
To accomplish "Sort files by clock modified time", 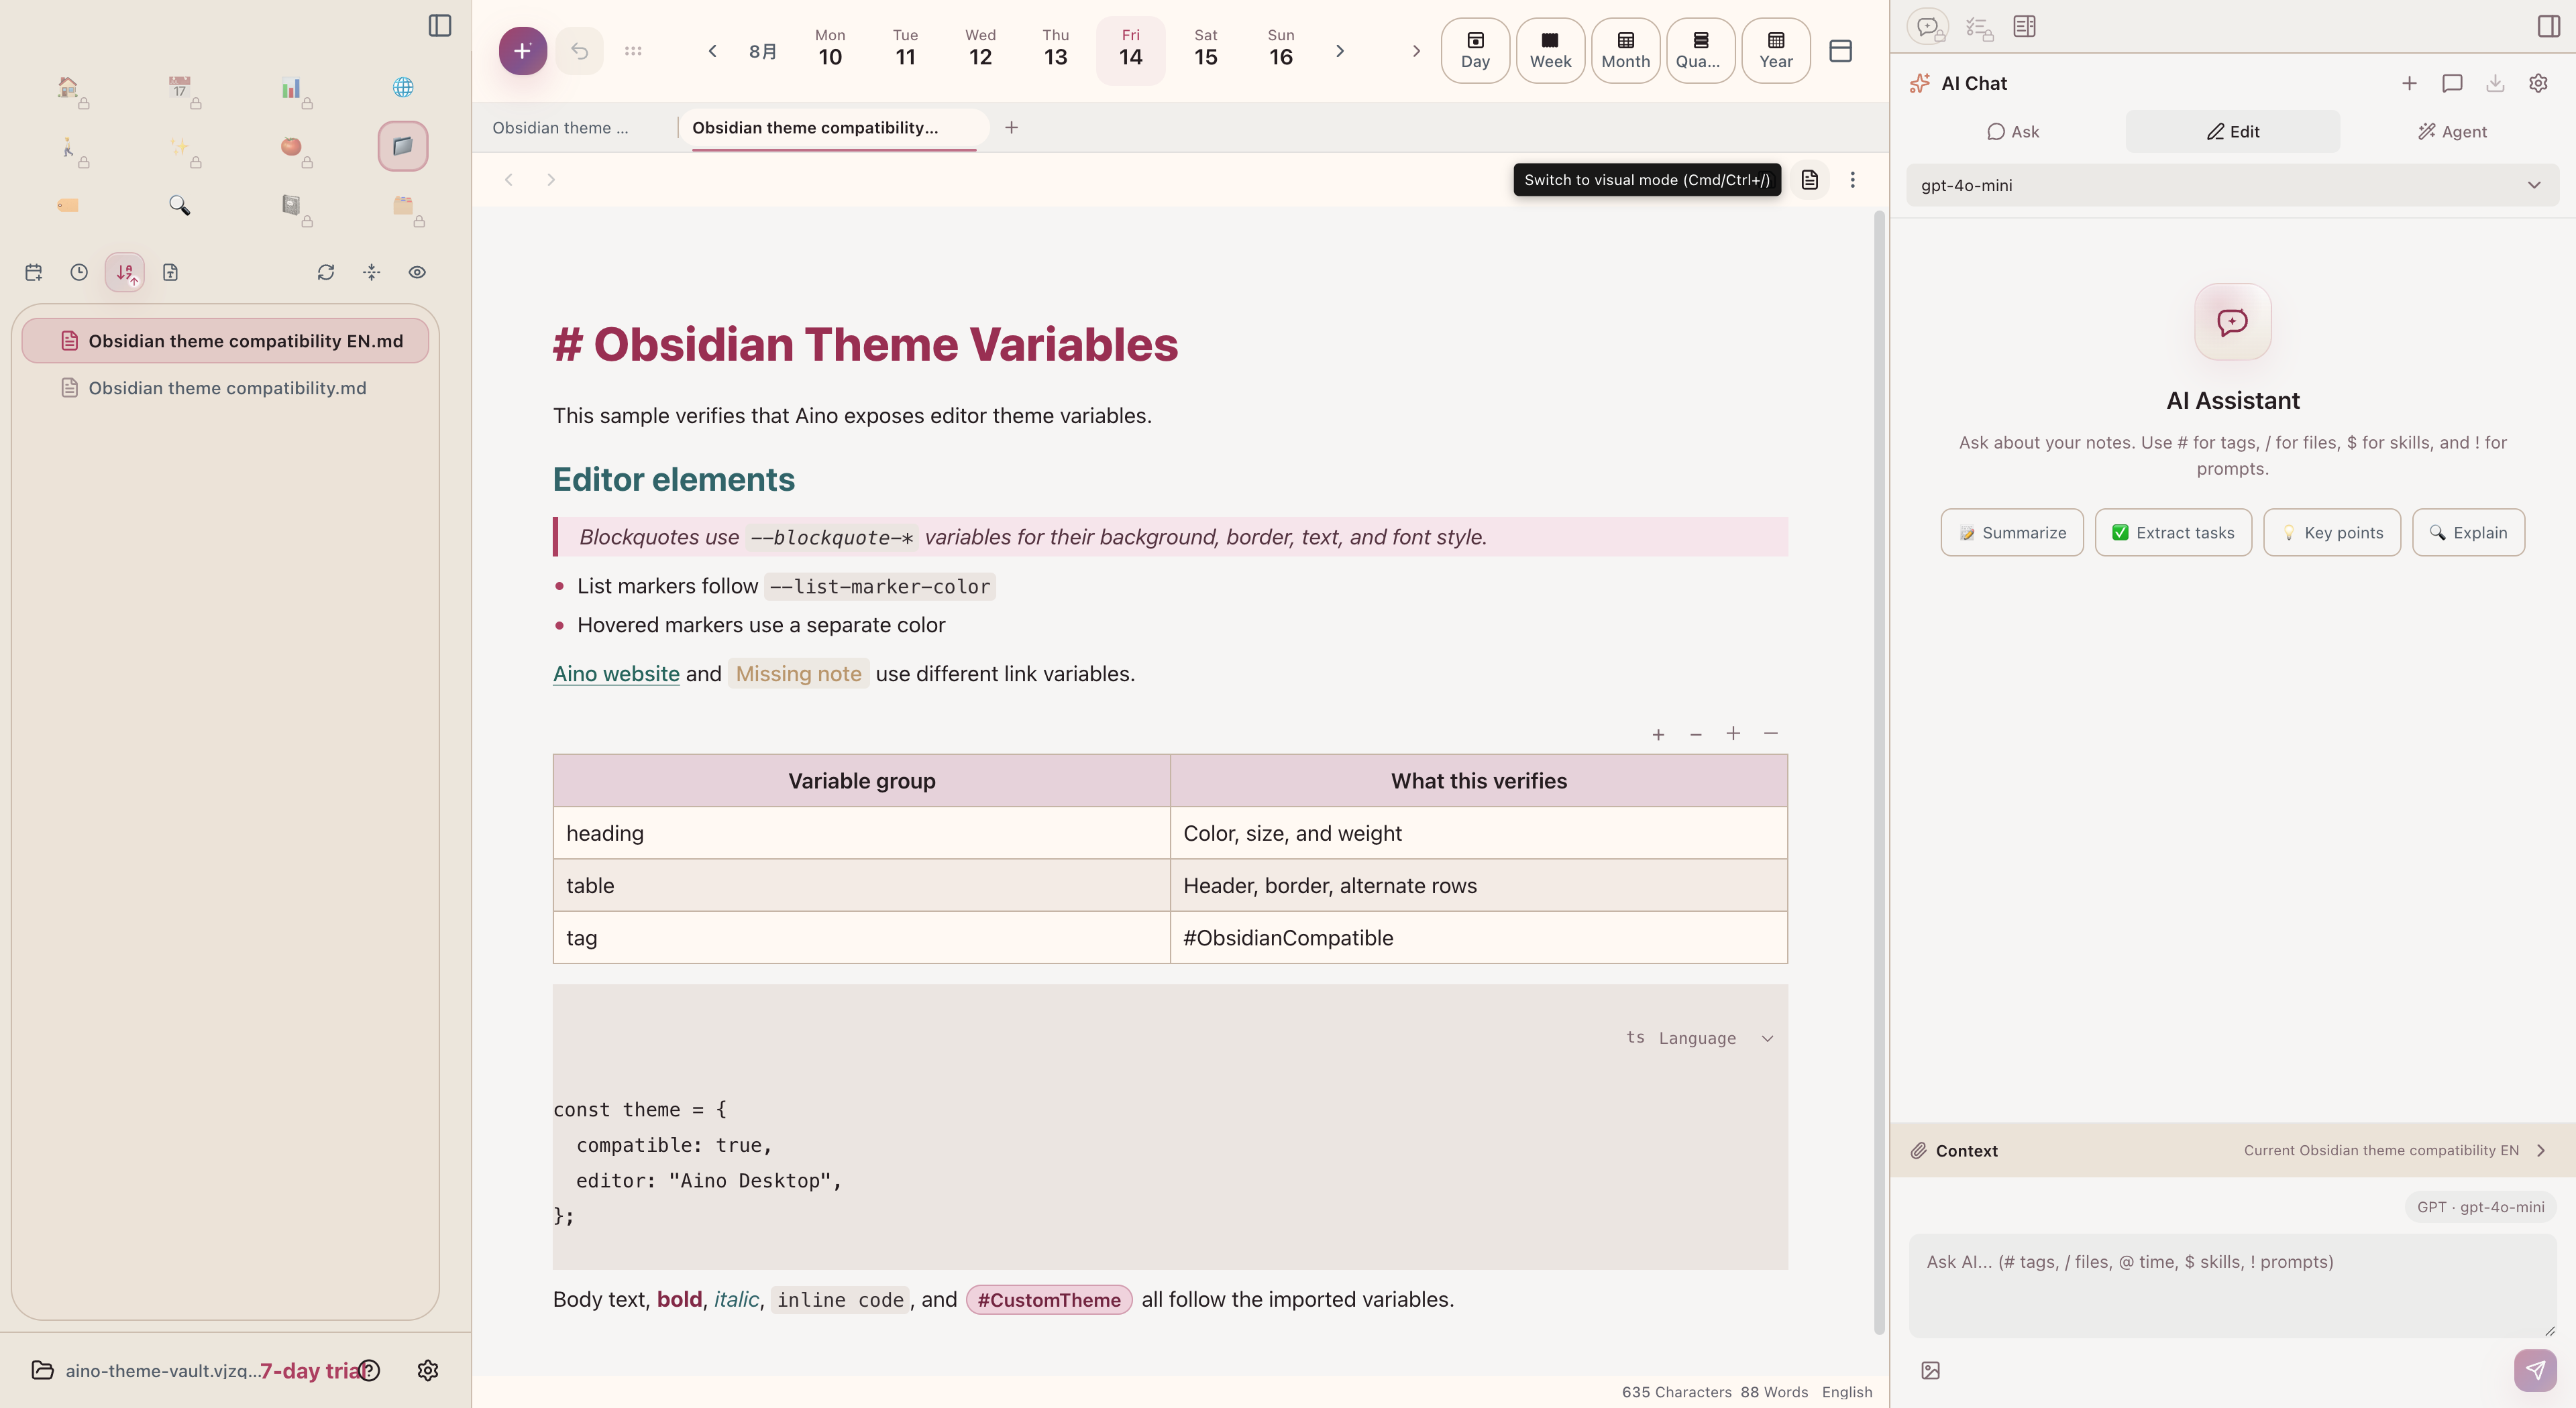I will [79, 272].
